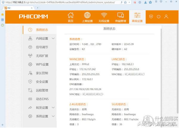Open 终端管理 devices icon

coord(121,15)
